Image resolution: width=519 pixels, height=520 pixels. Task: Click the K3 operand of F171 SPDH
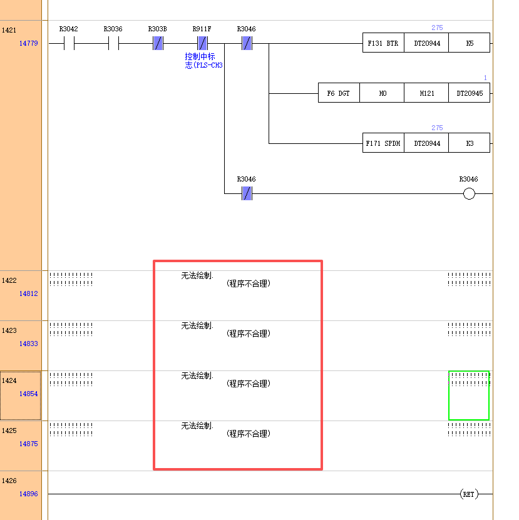point(470,143)
